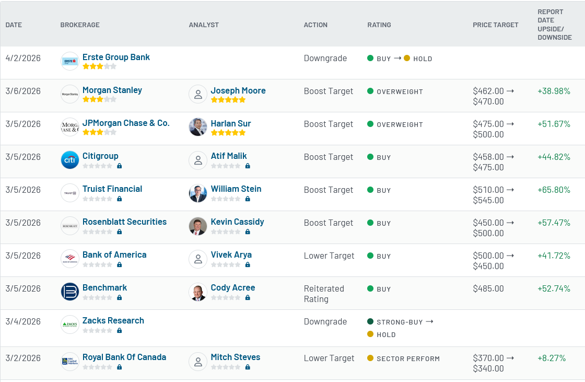Screen dimensions: 585x382
Task: Open the Citigroup brokerage link
Action: [100, 156]
